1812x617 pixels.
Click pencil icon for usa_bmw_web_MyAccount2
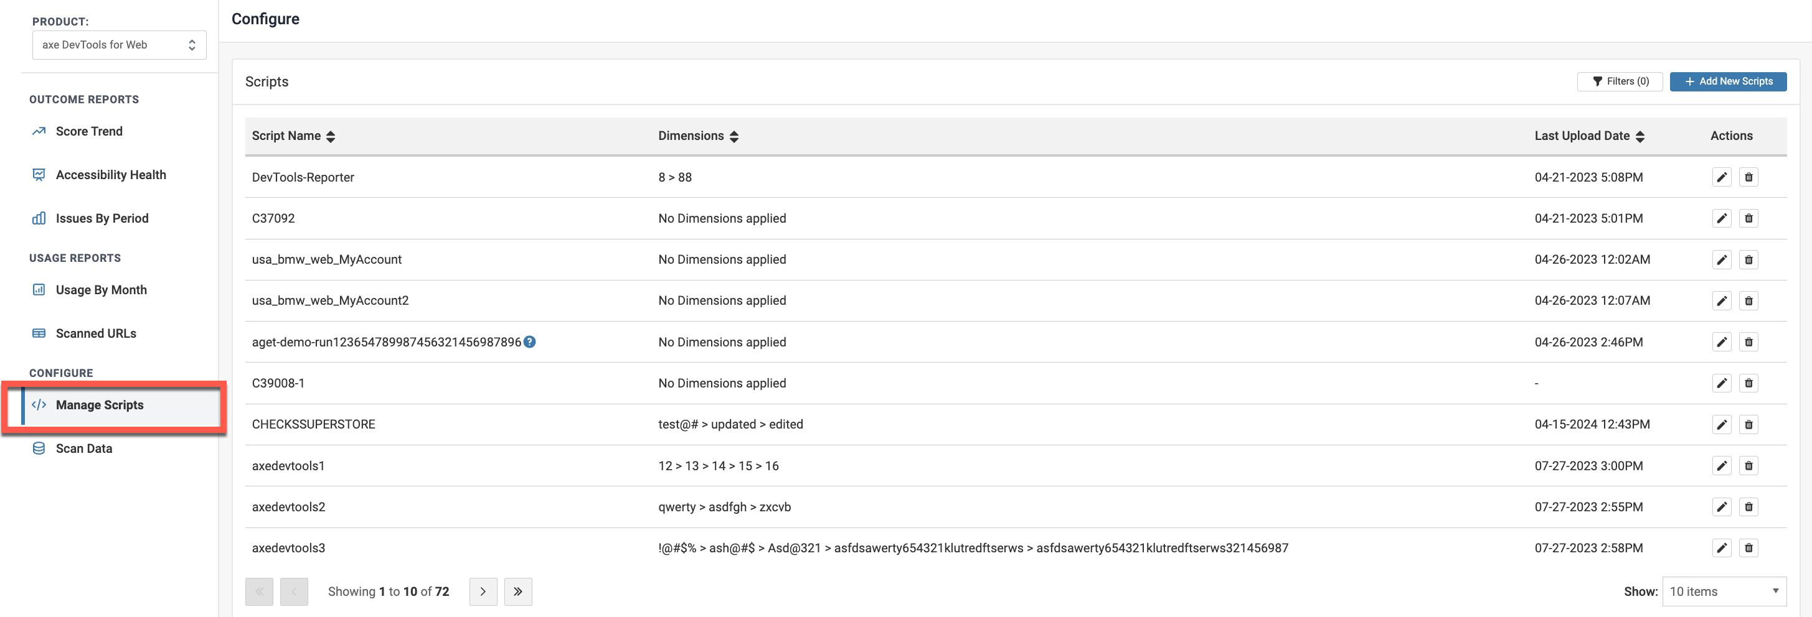pyautogui.click(x=1720, y=301)
